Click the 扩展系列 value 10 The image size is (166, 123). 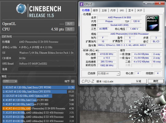pos(103,42)
